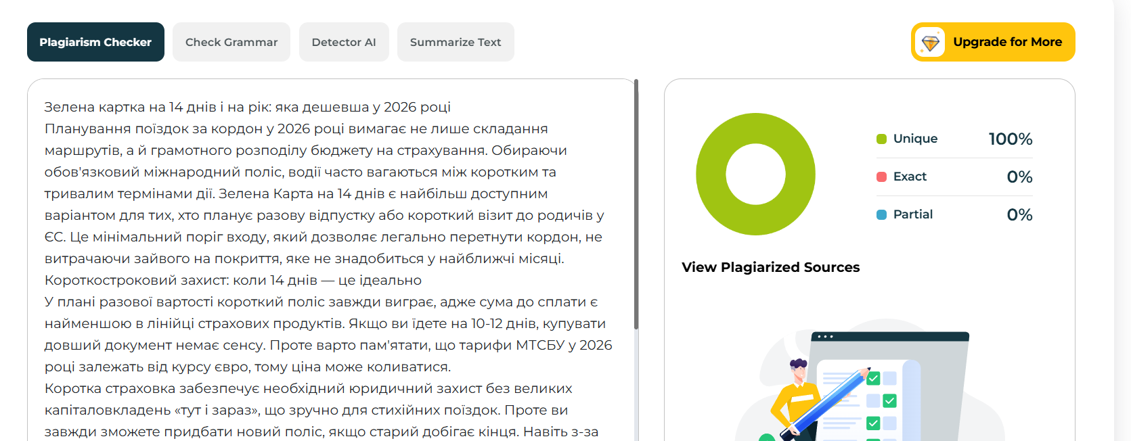Image resolution: width=1131 pixels, height=441 pixels.
Task: Click the line 'Короткостроковий захист: коли 14 днів'
Action: pos(233,280)
